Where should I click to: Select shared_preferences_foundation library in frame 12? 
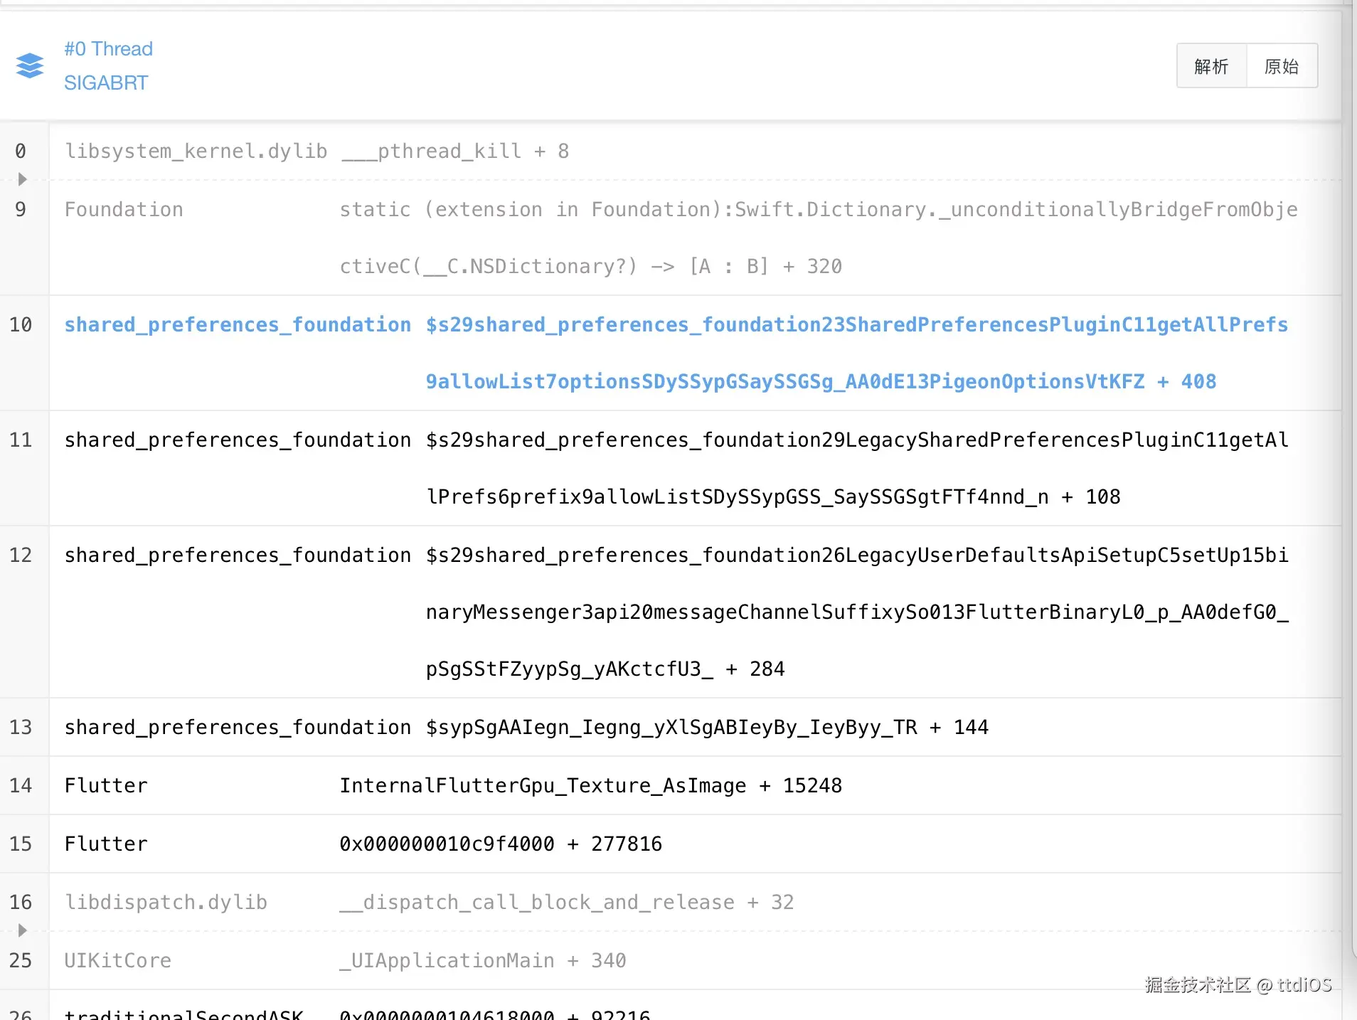pos(238,555)
